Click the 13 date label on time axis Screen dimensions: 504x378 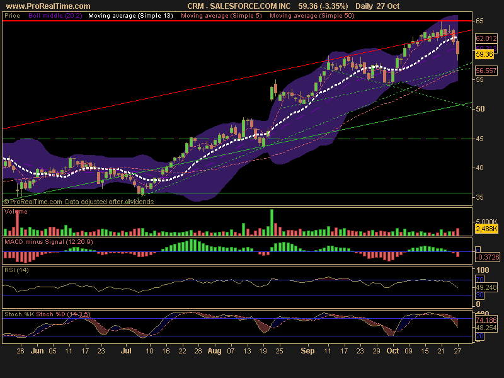click(x=247, y=351)
